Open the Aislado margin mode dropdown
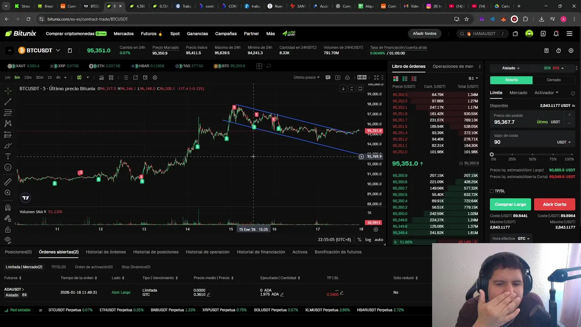Viewport: 581px width, 327px height. point(511,68)
